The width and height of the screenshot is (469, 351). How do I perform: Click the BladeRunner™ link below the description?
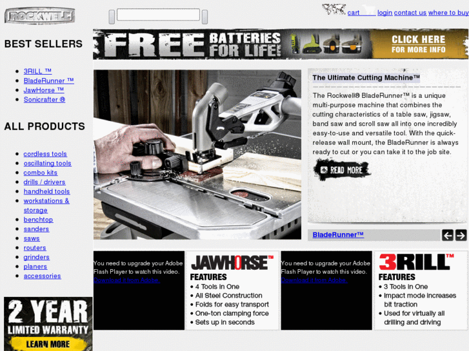(338, 235)
